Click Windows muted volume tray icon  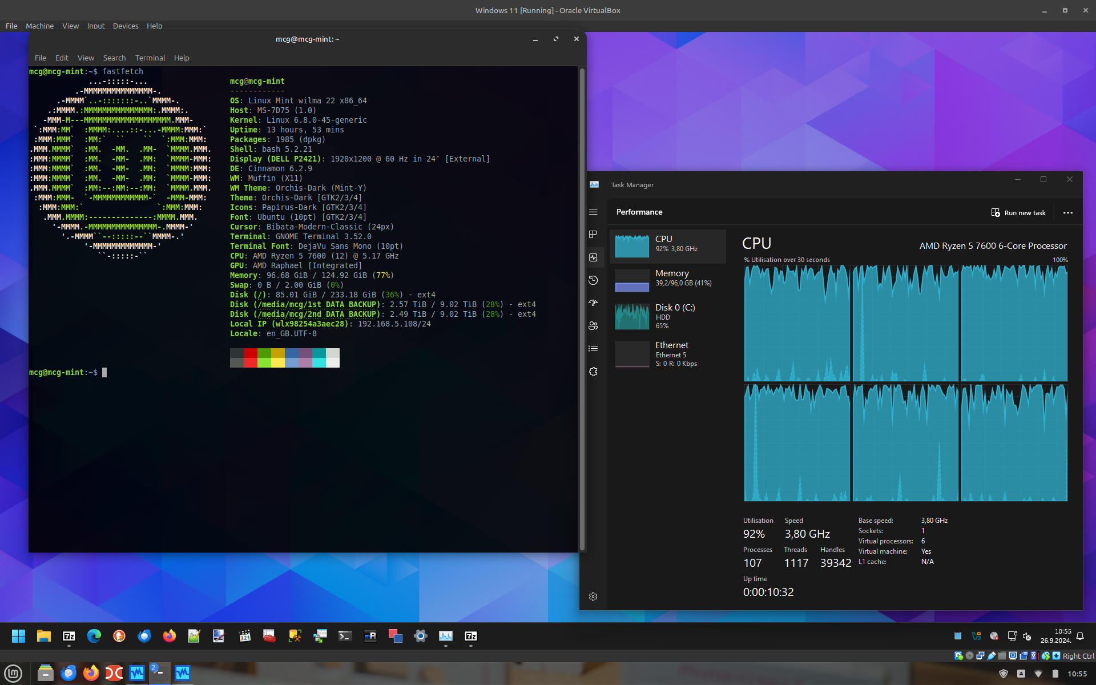click(x=1027, y=636)
